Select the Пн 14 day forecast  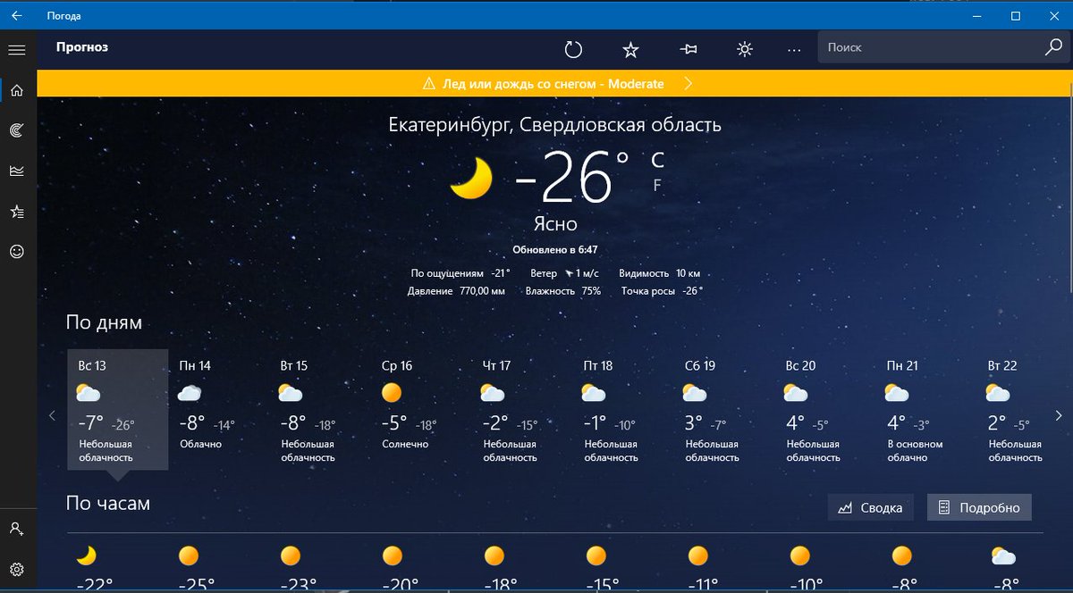tap(219, 409)
